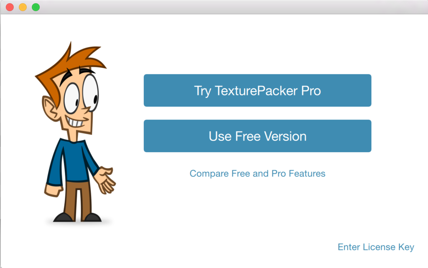Viewport: 428px width, 268px height.
Task: View the free versus pro feature comparison
Action: (x=257, y=174)
